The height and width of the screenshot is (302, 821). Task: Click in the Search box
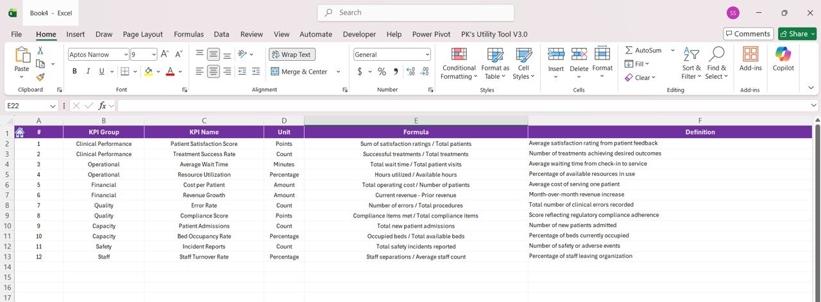[x=416, y=13]
